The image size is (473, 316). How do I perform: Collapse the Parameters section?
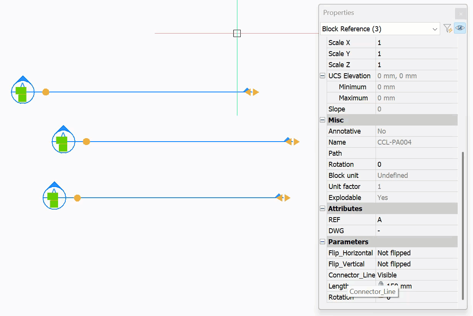[322, 242]
